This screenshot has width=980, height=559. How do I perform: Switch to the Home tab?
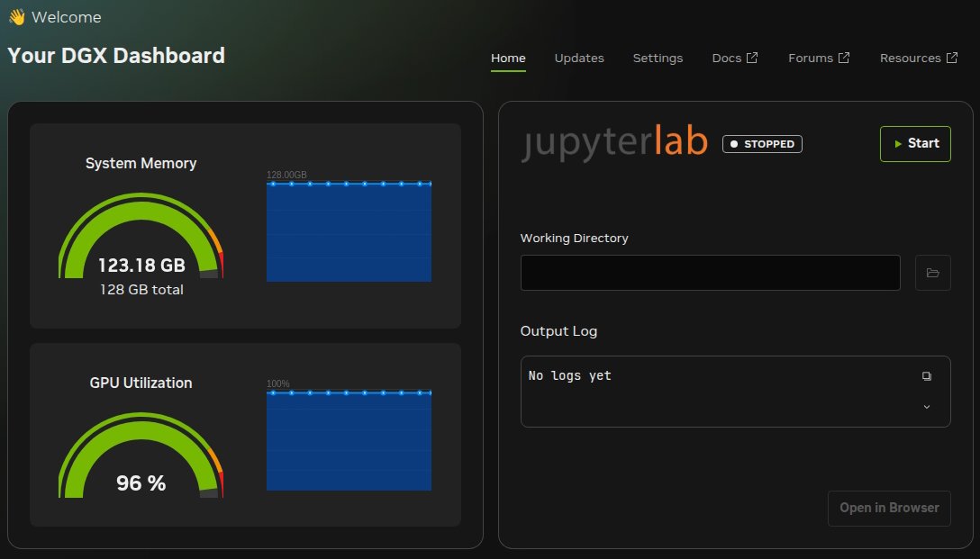(x=508, y=59)
